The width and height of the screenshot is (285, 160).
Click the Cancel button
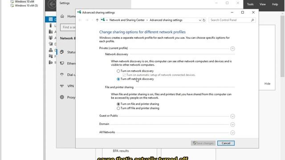point(226,143)
